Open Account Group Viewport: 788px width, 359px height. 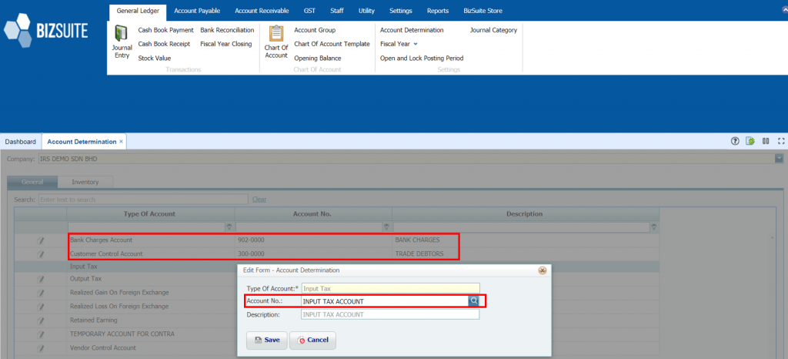[315, 30]
